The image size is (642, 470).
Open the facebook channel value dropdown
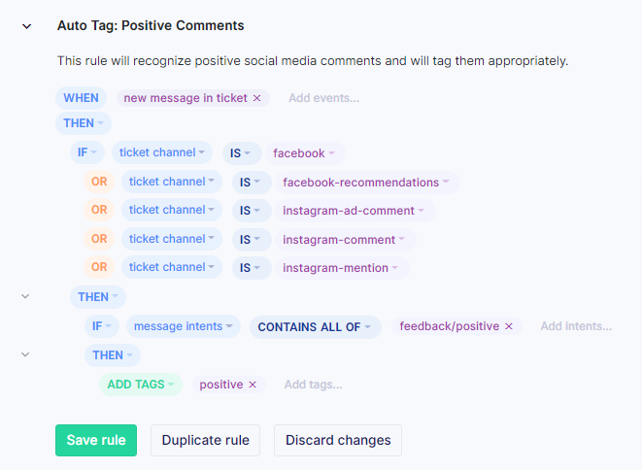305,153
